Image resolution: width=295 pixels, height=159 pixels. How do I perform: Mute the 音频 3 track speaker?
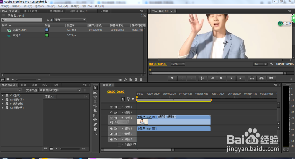112,140
